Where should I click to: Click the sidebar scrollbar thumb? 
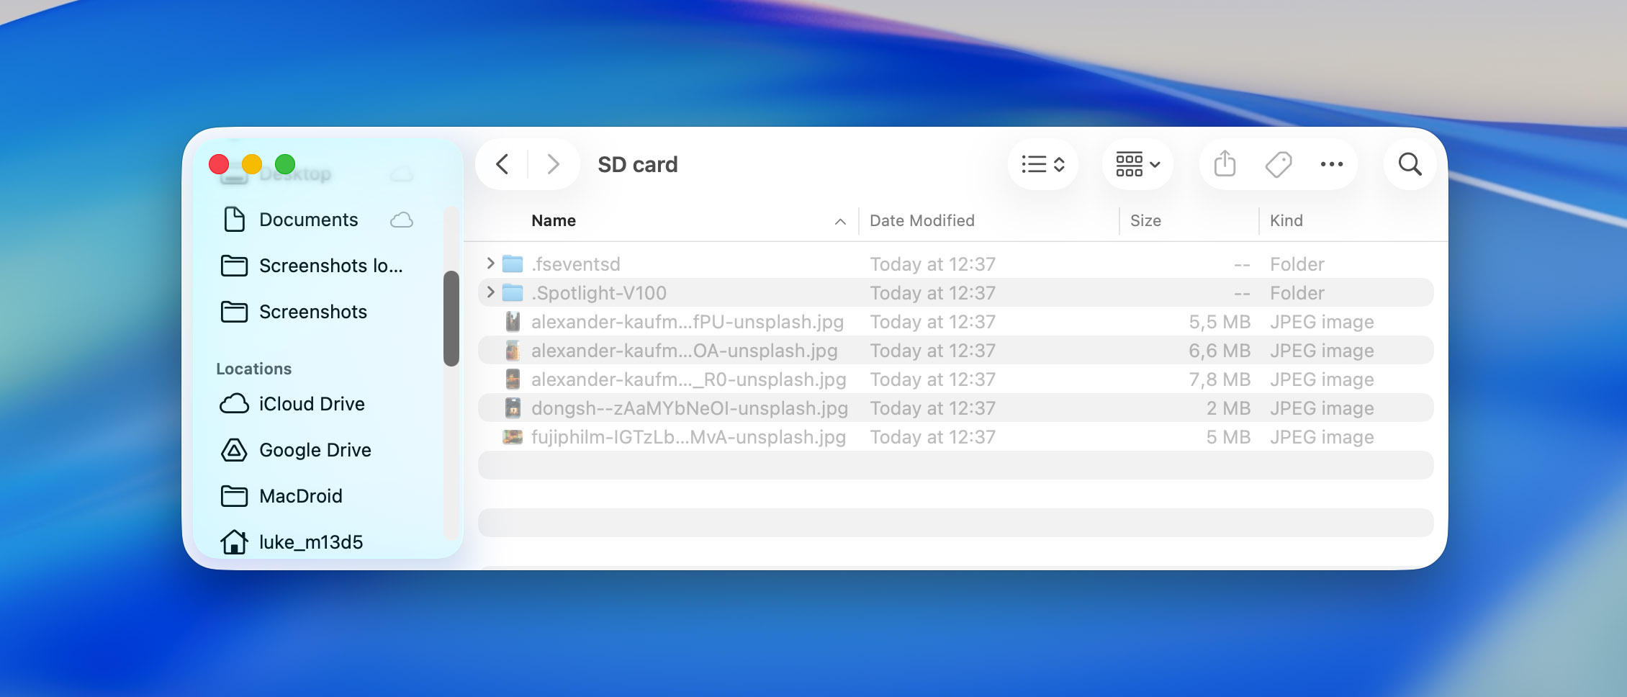click(451, 318)
